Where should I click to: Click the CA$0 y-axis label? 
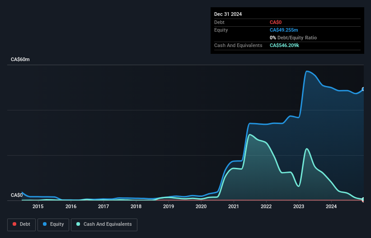(x=17, y=195)
